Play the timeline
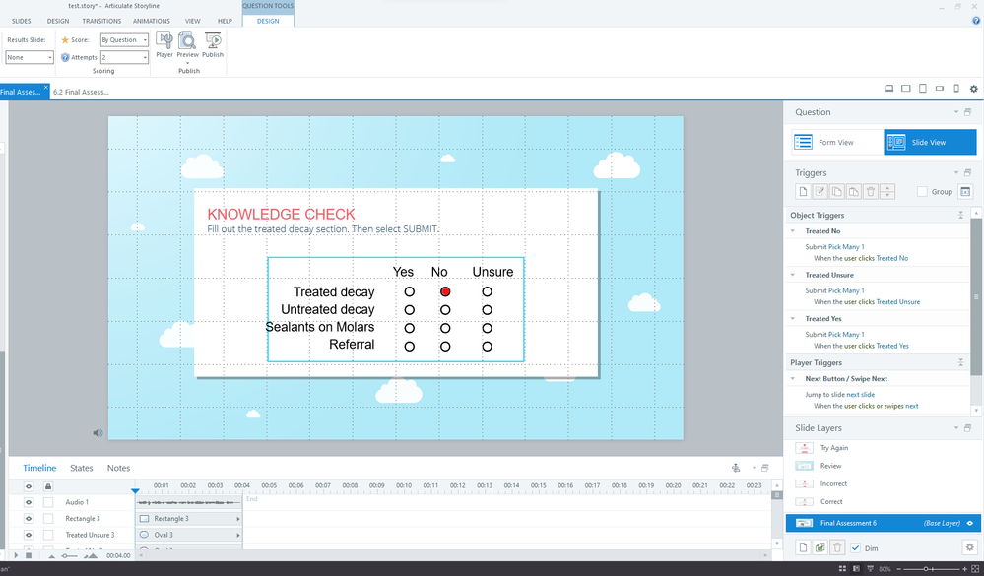Image resolution: width=984 pixels, height=576 pixels. 17,556
